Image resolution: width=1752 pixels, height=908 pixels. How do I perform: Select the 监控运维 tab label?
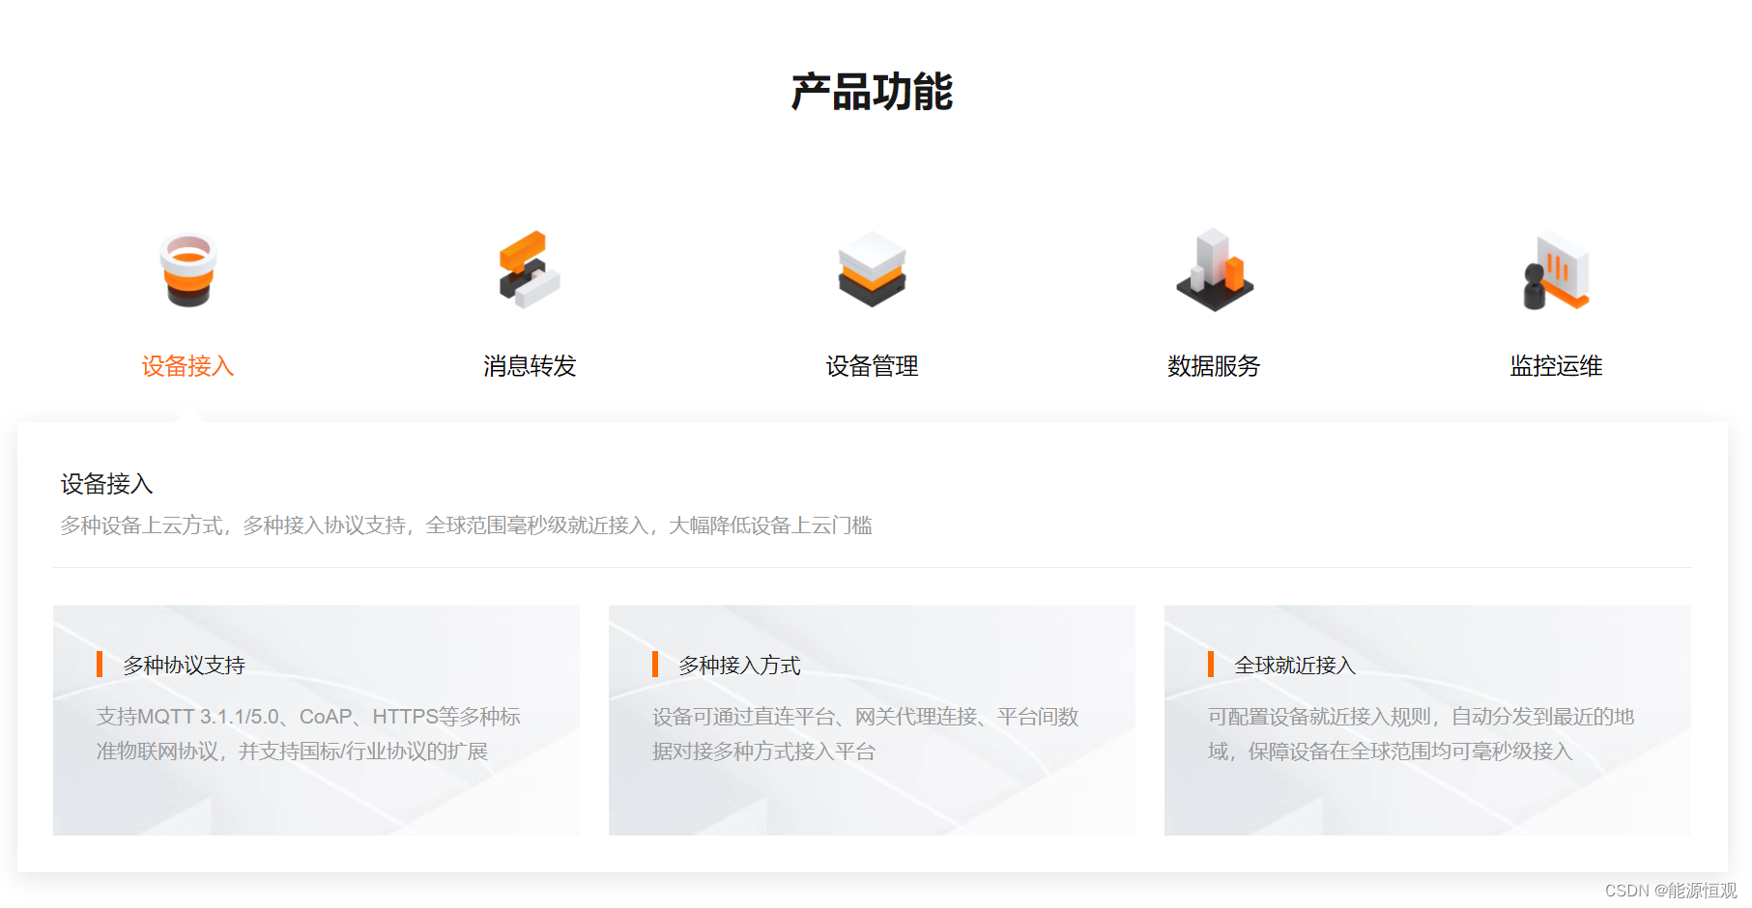1556,366
